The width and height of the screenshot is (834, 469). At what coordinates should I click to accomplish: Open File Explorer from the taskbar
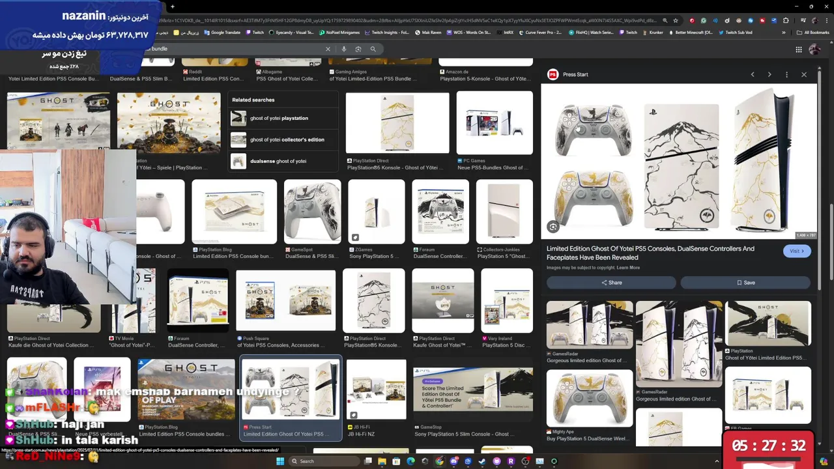coord(382,461)
